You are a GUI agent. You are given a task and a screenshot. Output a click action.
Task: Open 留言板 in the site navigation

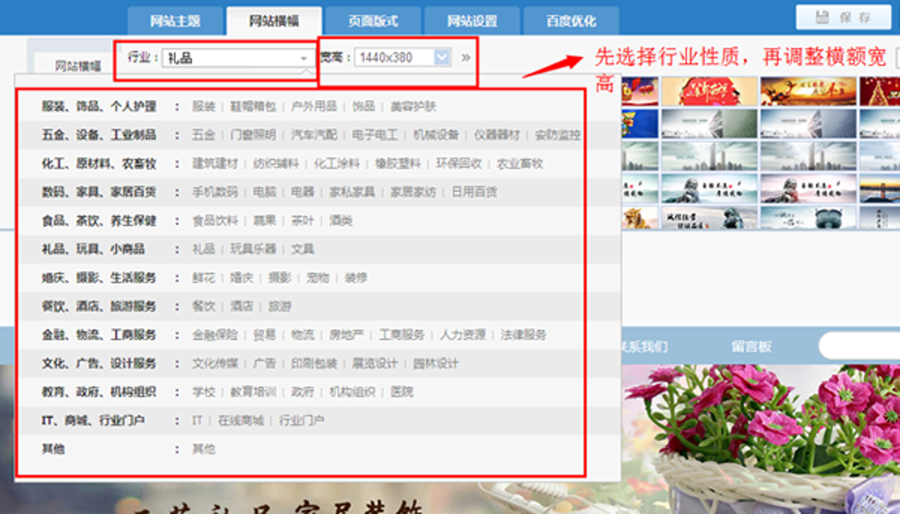click(751, 347)
